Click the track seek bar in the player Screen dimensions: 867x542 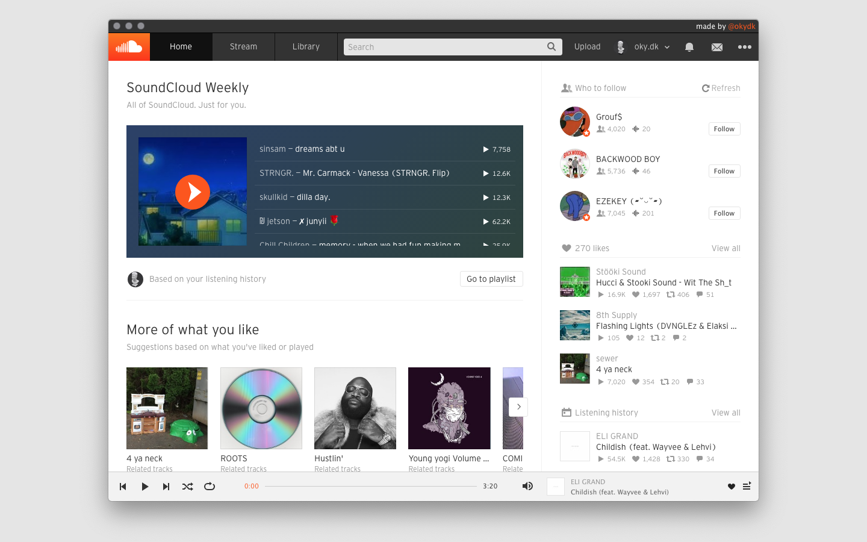370,486
